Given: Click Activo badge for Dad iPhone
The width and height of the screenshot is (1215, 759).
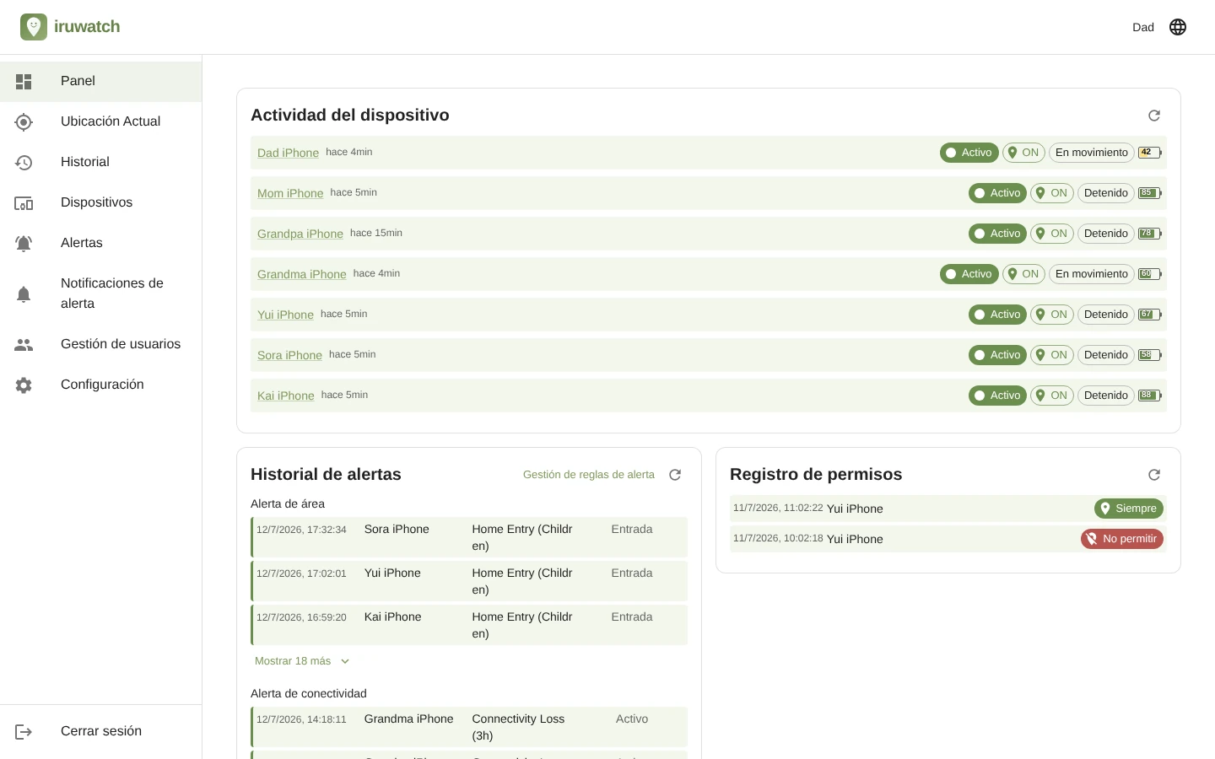Looking at the screenshot, I should pos(969,153).
